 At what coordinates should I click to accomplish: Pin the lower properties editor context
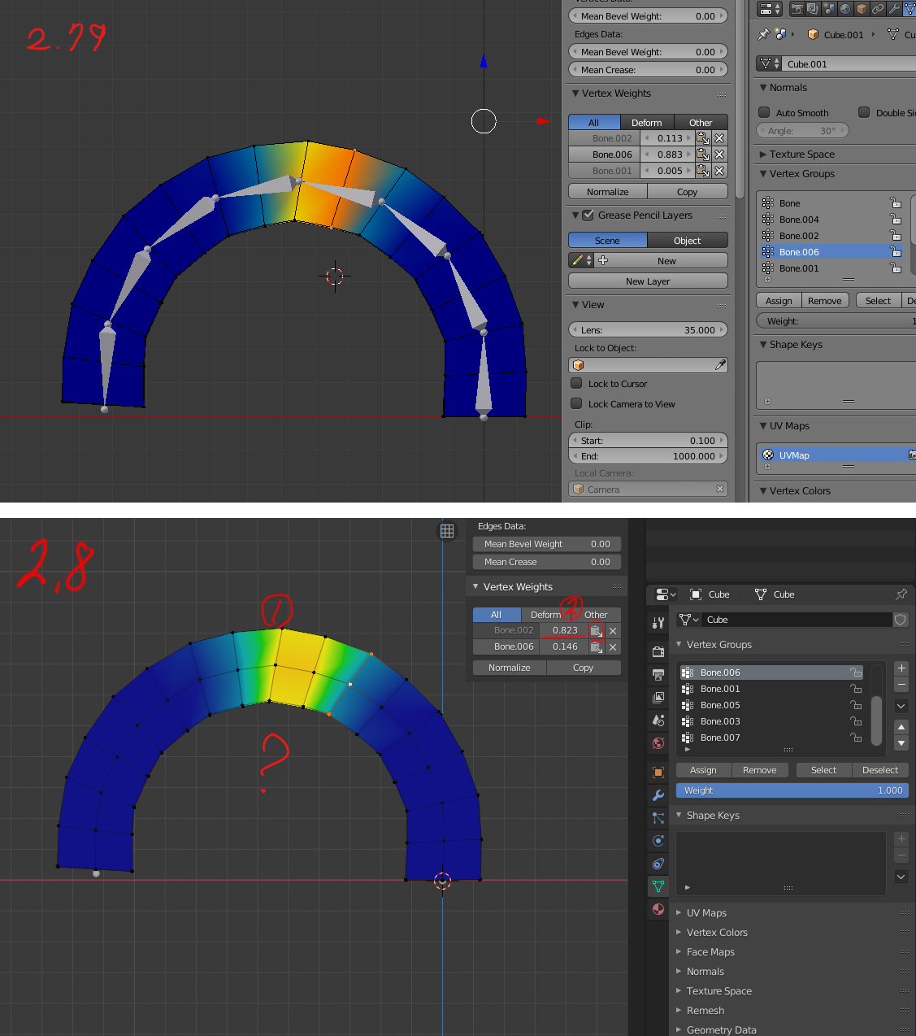coord(901,594)
